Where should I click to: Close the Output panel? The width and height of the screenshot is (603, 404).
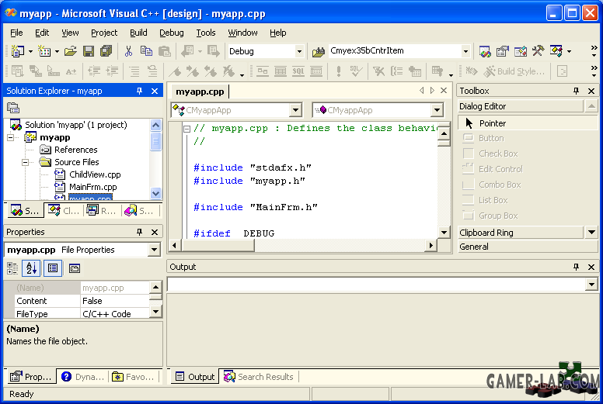click(x=591, y=267)
